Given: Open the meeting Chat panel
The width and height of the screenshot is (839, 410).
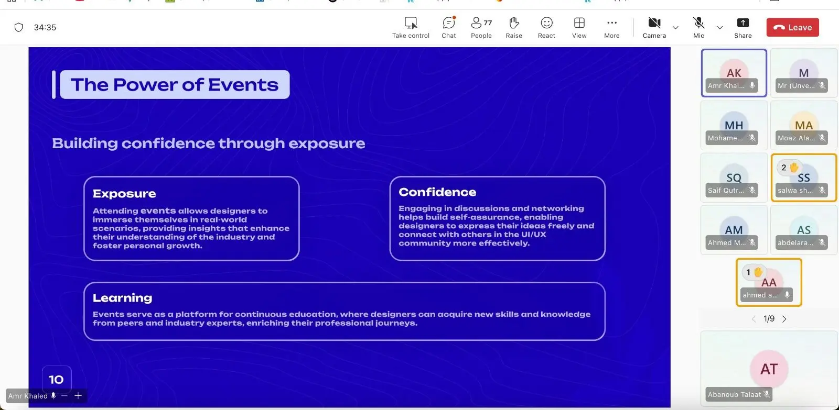Looking at the screenshot, I should [x=448, y=23].
